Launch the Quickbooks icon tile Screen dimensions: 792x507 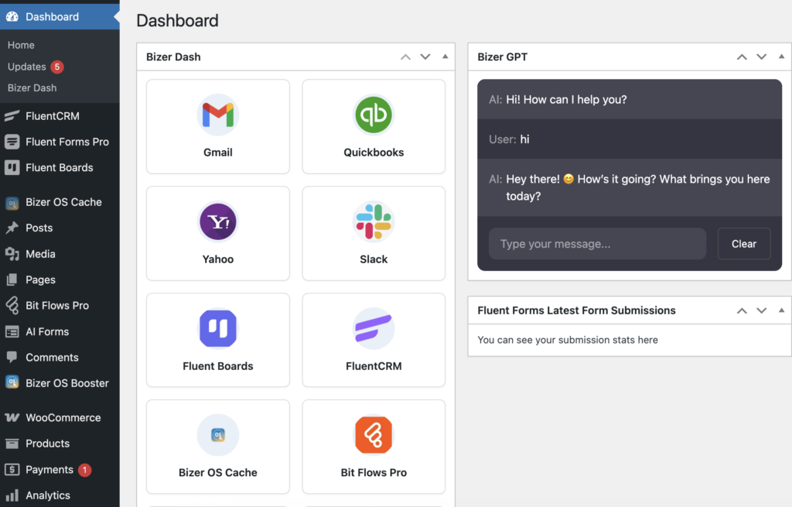click(x=374, y=115)
